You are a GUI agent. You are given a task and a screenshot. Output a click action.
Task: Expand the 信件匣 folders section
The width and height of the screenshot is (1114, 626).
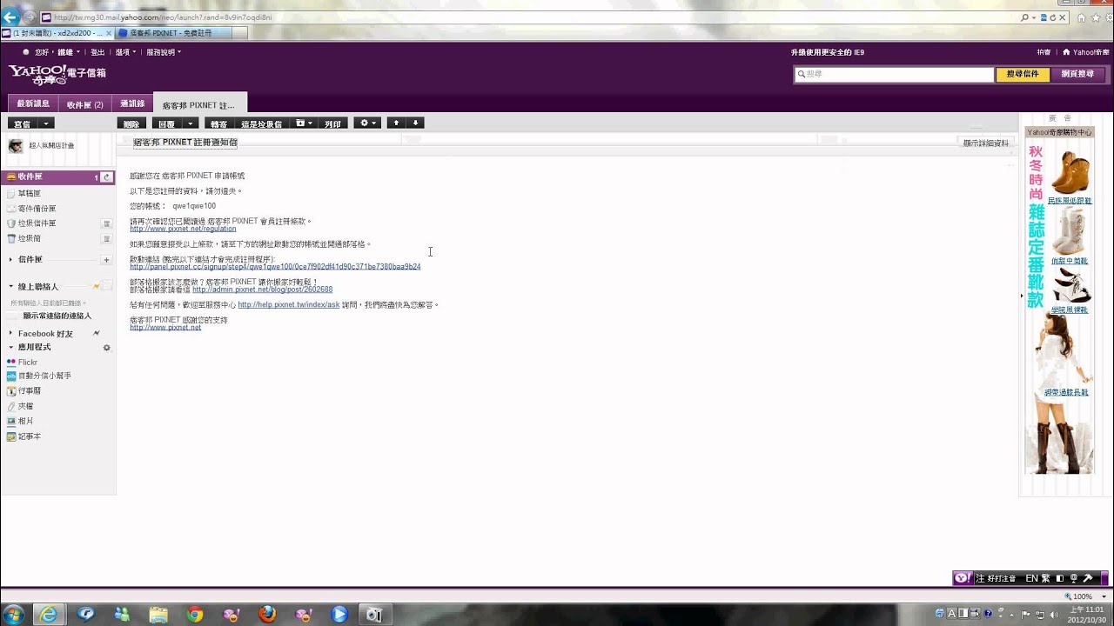[10, 260]
